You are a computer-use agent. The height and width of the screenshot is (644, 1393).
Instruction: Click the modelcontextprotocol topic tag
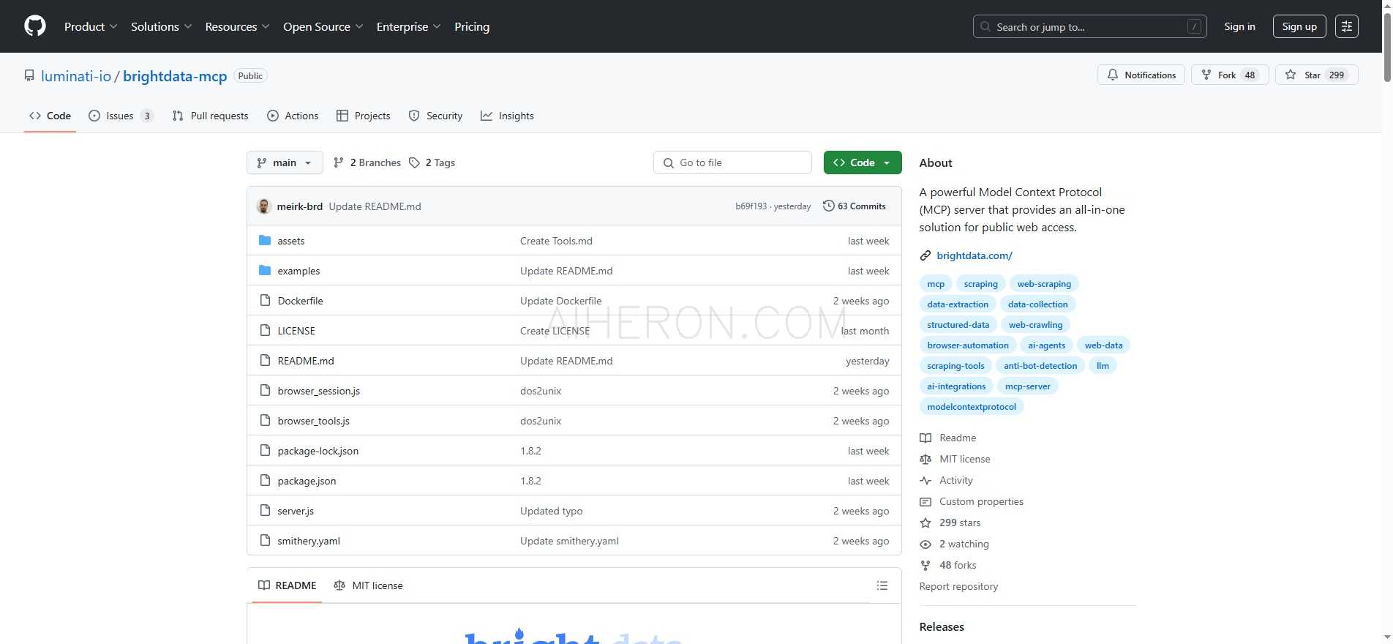[x=972, y=407]
